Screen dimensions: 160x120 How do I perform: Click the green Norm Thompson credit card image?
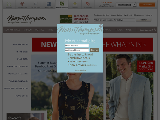pos(66,19)
